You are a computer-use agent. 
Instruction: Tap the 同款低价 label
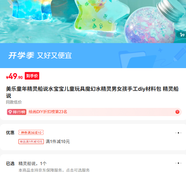(x=14, y=102)
